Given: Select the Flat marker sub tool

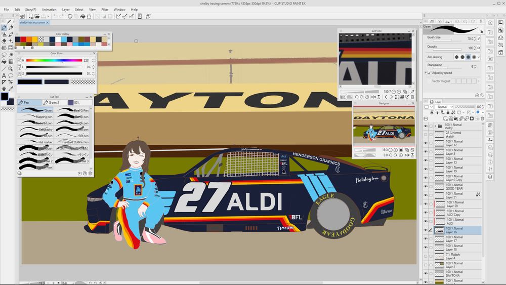Looking at the screenshot, I should (x=35, y=142).
